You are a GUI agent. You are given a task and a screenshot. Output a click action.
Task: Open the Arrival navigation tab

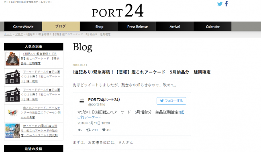175,26
